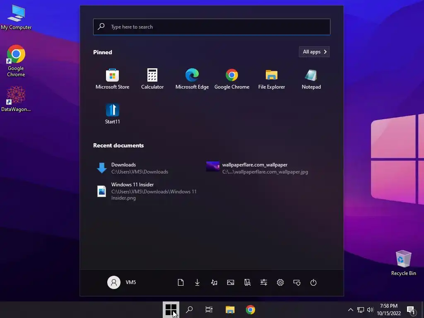Open Microsoft Edge from pinned apps

[192, 79]
